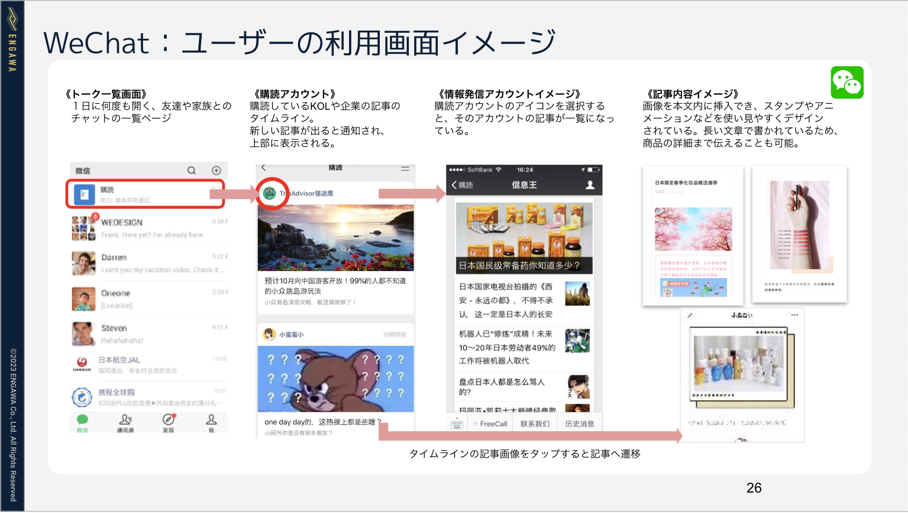Switch to the 发现 discover tab
The image size is (908, 513).
click(168, 423)
